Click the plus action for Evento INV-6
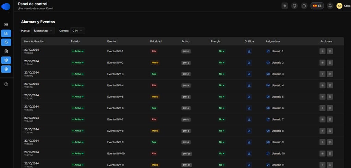The width and height of the screenshot is (351, 168). click(x=322, y=108)
